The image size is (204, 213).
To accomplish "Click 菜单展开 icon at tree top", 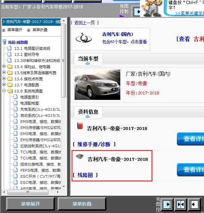I will [x=3, y=30].
